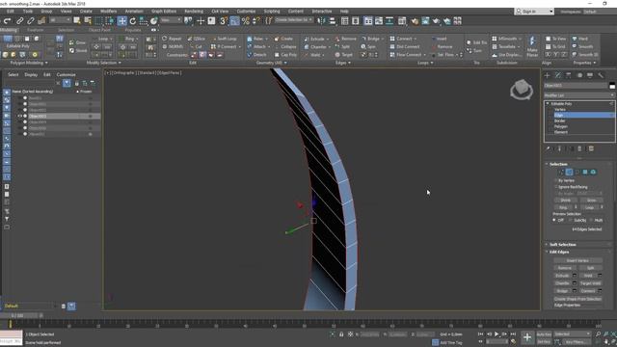617x347 pixels.
Task: Click the object name input field
Action: click(x=576, y=86)
